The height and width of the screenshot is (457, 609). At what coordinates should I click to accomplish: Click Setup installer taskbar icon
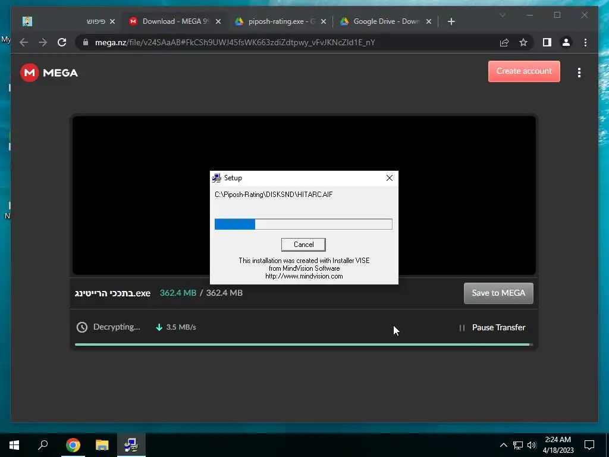(131, 445)
